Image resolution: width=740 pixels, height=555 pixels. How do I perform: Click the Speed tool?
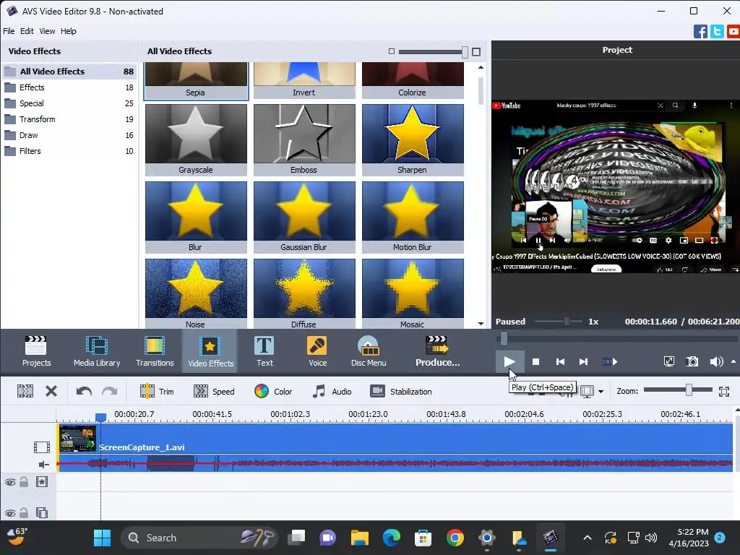tap(214, 391)
